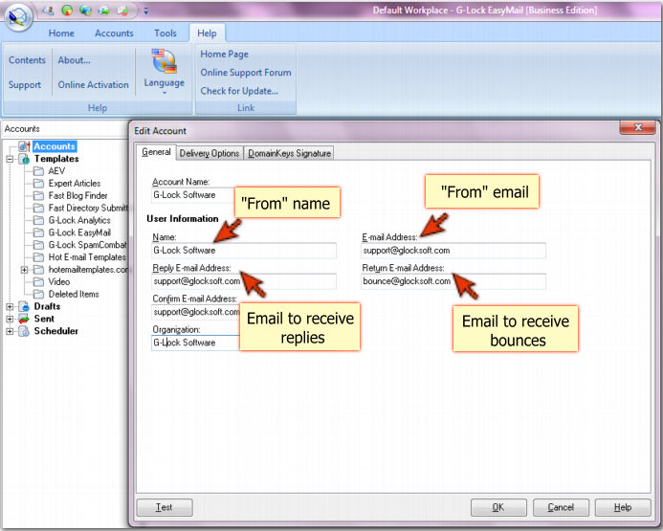Click the hotemailtemplates.com folder icon
Viewport: 663px width, 531px height.
[x=38, y=270]
